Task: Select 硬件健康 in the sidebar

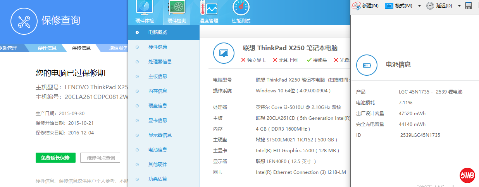Action: point(157,47)
